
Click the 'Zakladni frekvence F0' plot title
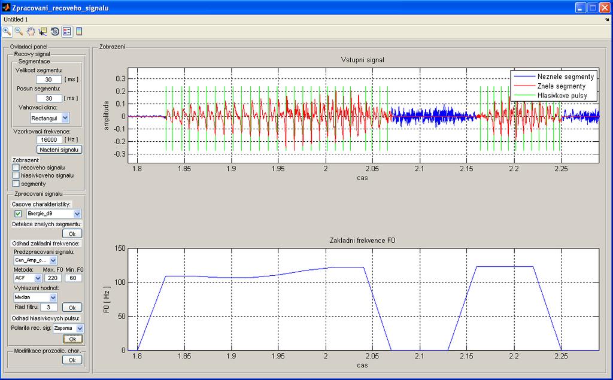pyautogui.click(x=362, y=241)
